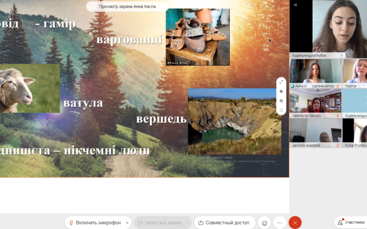
Task: Select загнітко анатолій video thumbnail
Action: 315,132
